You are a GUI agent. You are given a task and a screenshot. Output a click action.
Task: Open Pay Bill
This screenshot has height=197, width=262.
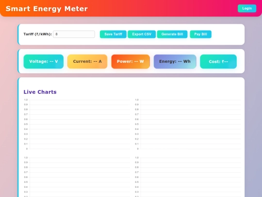click(x=200, y=34)
